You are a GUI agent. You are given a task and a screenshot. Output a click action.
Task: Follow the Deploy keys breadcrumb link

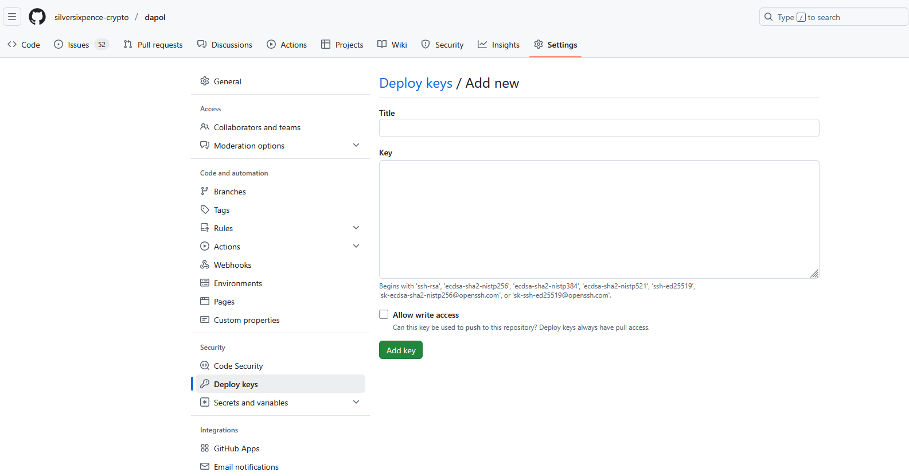(416, 84)
